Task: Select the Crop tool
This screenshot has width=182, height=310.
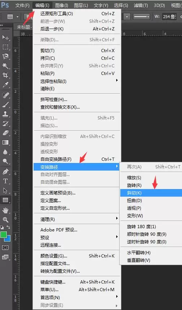Action: [x=5, y=75]
